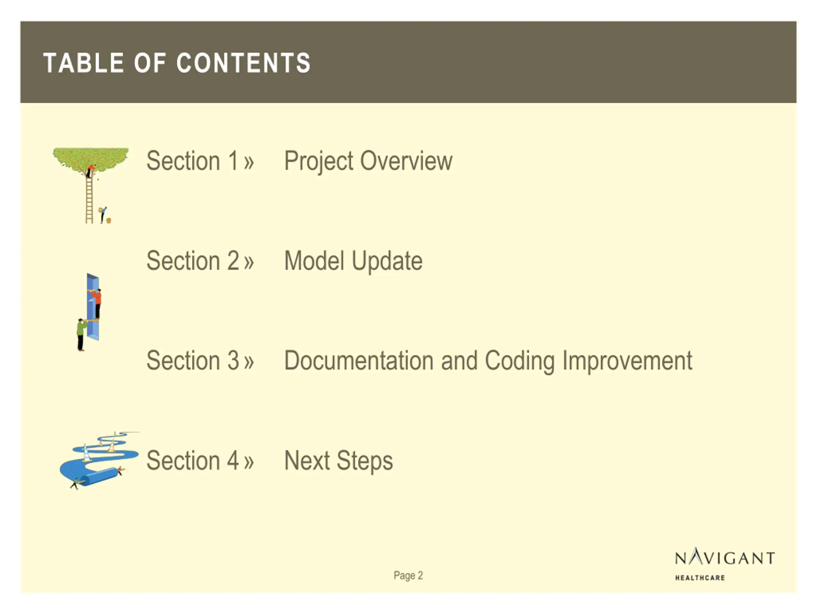
Task: Click the dark olive header bar
Action: coord(408,62)
